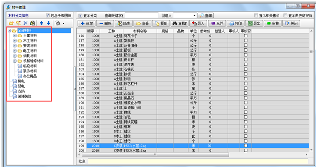317x168 pixels.
Task: Select row 橡胶止水带
Action: pos(193,103)
